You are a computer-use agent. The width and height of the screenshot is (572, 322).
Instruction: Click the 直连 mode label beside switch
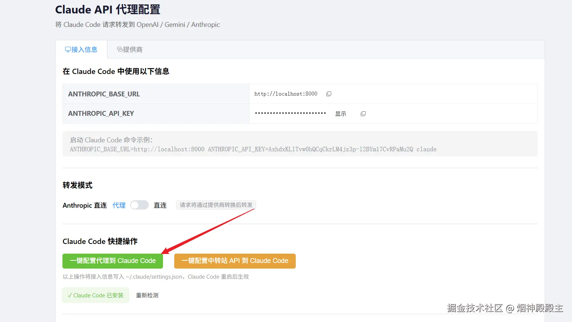pos(160,205)
